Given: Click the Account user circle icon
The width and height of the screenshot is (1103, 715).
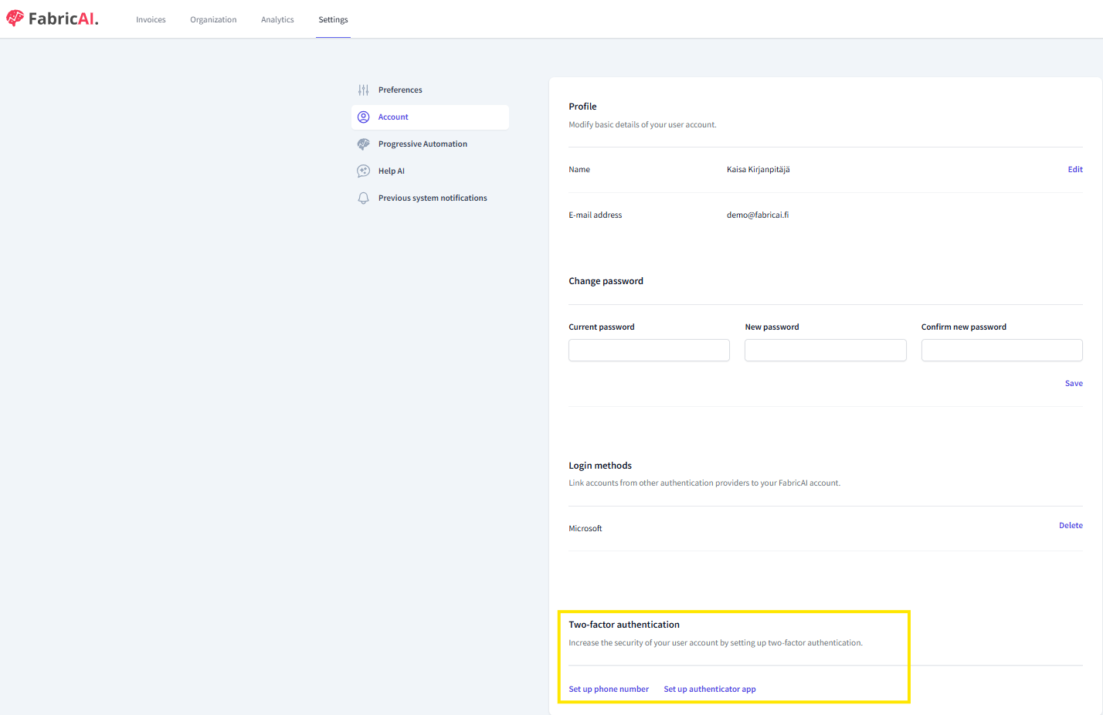Looking at the screenshot, I should pyautogui.click(x=363, y=117).
